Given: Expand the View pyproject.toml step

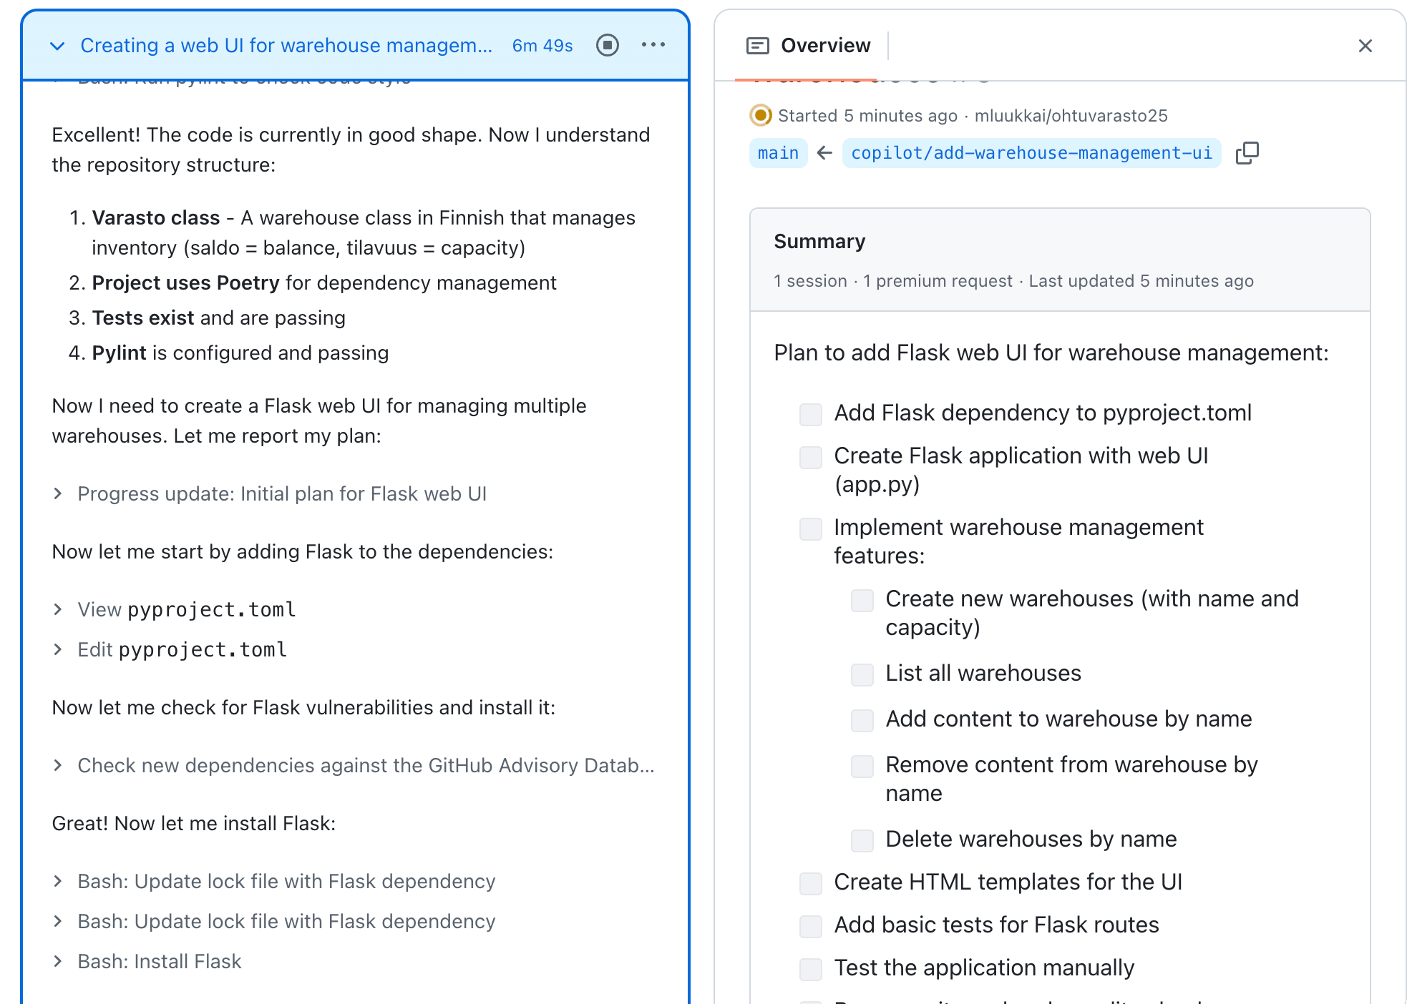Looking at the screenshot, I should coord(58,609).
